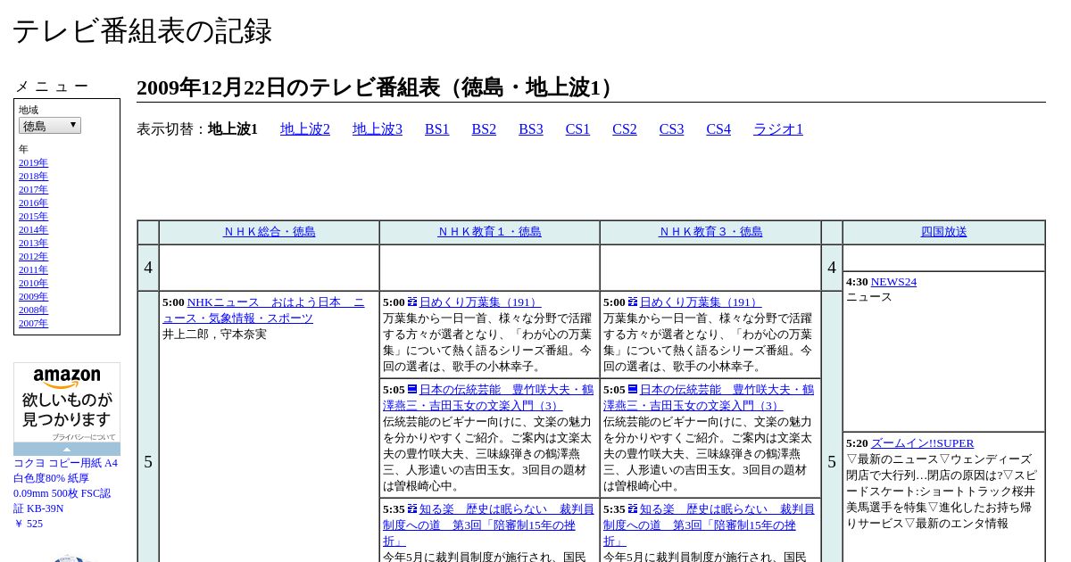
Task: Click the 井上二郎, 守本奈実 presenter text
Action: pyautogui.click(x=214, y=335)
